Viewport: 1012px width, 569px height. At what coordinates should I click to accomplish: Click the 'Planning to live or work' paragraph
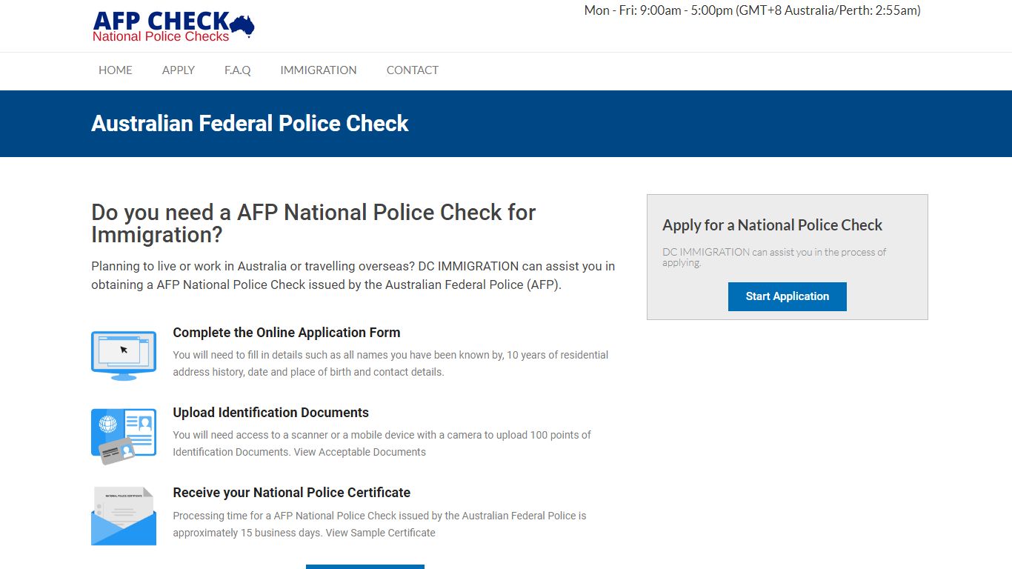pos(353,275)
